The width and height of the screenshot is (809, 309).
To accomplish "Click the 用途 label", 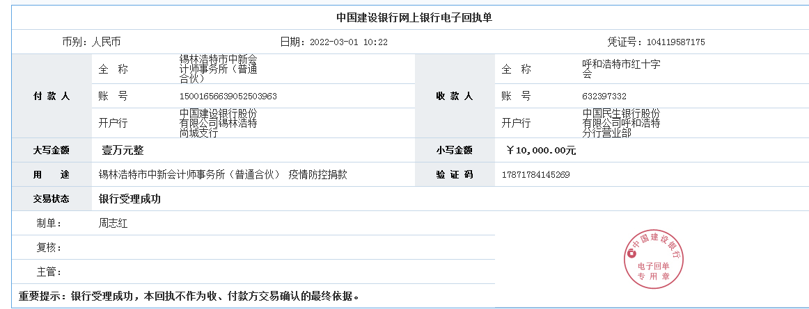I will [52, 174].
